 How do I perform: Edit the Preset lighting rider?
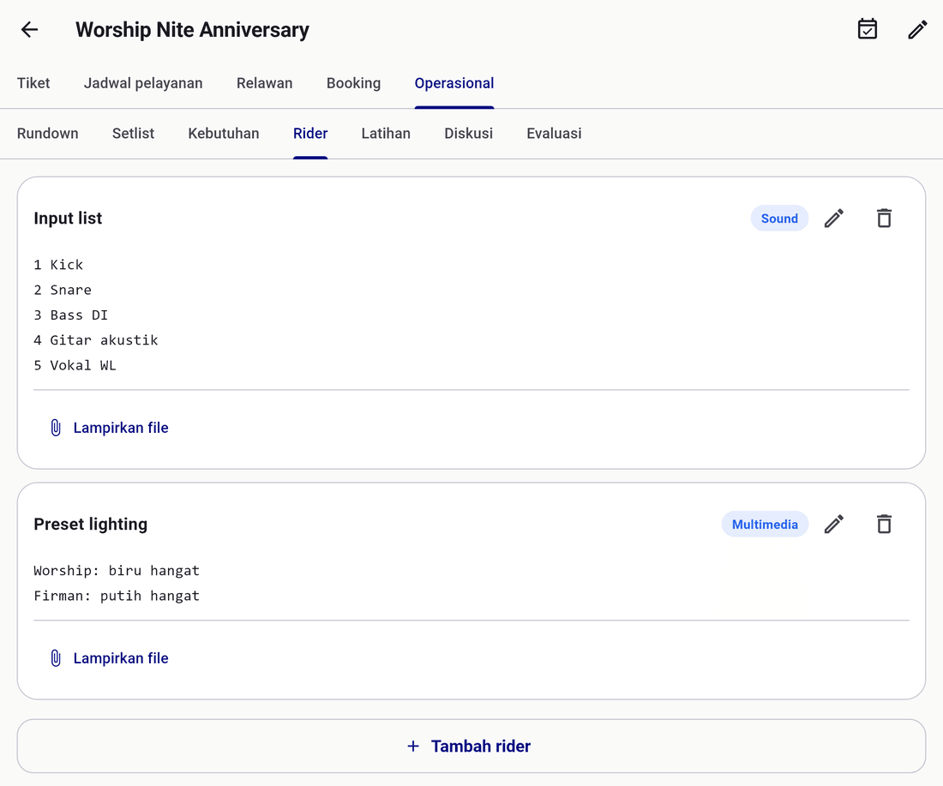834,525
